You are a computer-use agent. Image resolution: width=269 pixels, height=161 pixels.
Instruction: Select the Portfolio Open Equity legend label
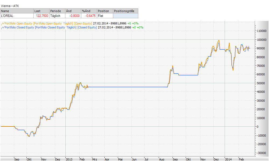[19, 23]
